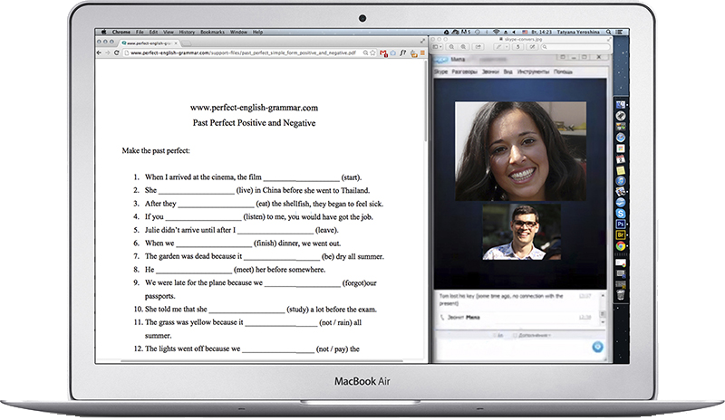The image size is (725, 420).
Task: Click the blue send button in Skype chat
Action: coord(598,347)
